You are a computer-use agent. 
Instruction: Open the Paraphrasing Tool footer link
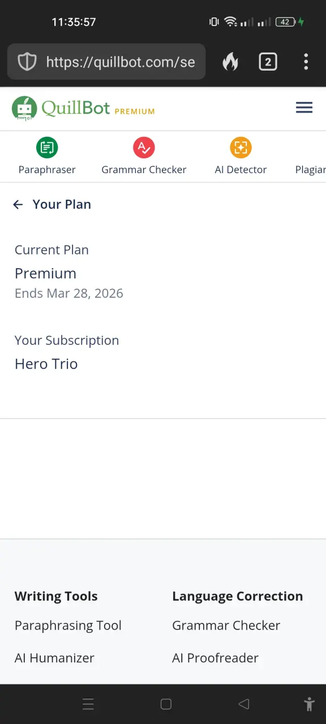point(68,626)
